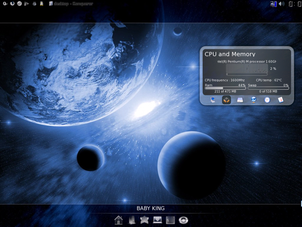302x227 pixels.
Task: Click the play-arrow icon in top panel
Action: 26,3
